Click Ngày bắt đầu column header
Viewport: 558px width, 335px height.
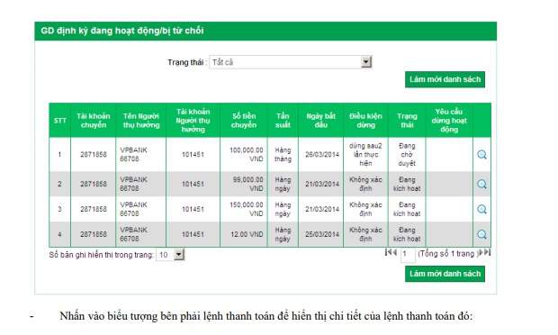[x=321, y=121]
